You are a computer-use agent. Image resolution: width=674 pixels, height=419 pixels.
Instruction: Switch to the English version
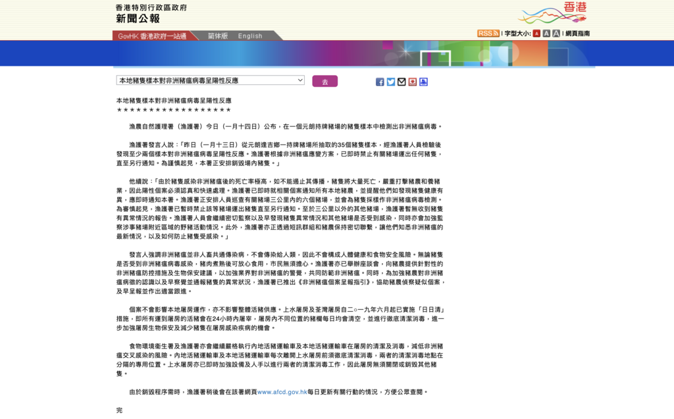[250, 36]
